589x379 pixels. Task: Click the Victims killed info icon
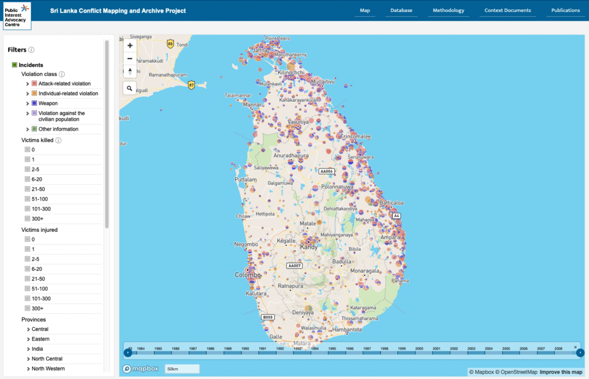click(x=59, y=140)
